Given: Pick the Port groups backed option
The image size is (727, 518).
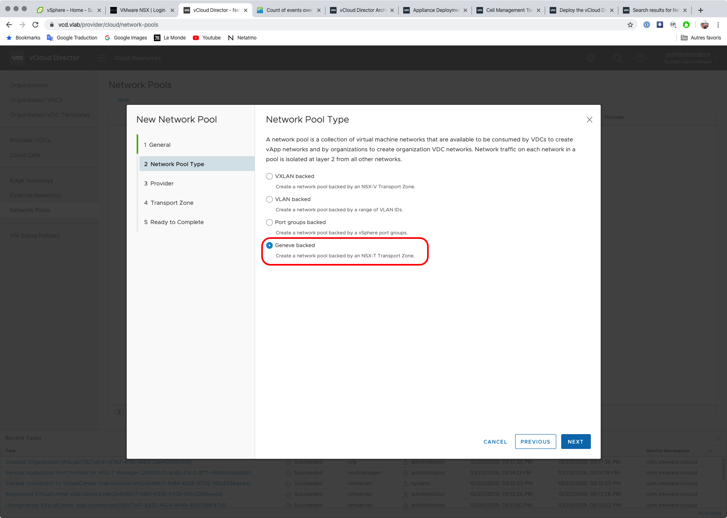Looking at the screenshot, I should pyautogui.click(x=269, y=222).
